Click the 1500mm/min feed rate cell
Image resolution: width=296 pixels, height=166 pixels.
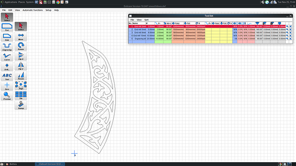tap(178, 30)
